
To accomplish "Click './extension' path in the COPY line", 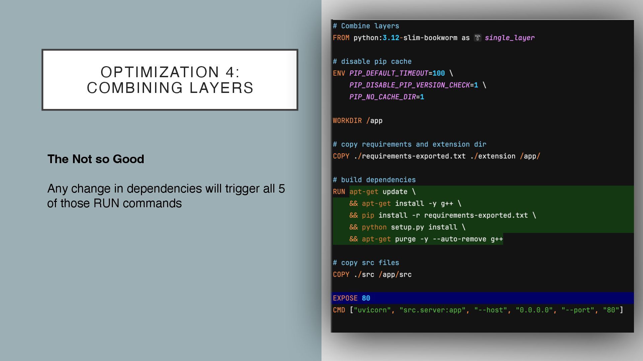I will (493, 156).
